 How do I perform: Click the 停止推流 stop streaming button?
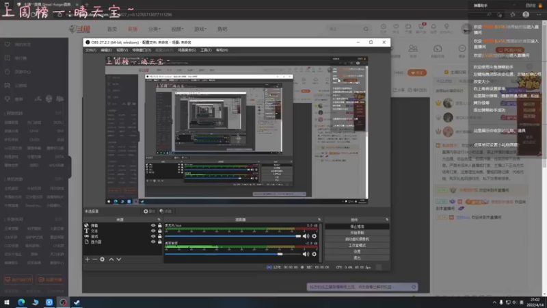pyautogui.click(x=357, y=227)
